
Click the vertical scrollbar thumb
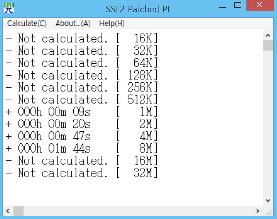[268, 45]
